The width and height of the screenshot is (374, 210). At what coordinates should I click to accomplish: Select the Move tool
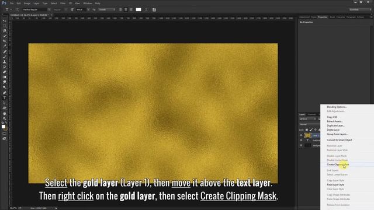tap(4, 21)
